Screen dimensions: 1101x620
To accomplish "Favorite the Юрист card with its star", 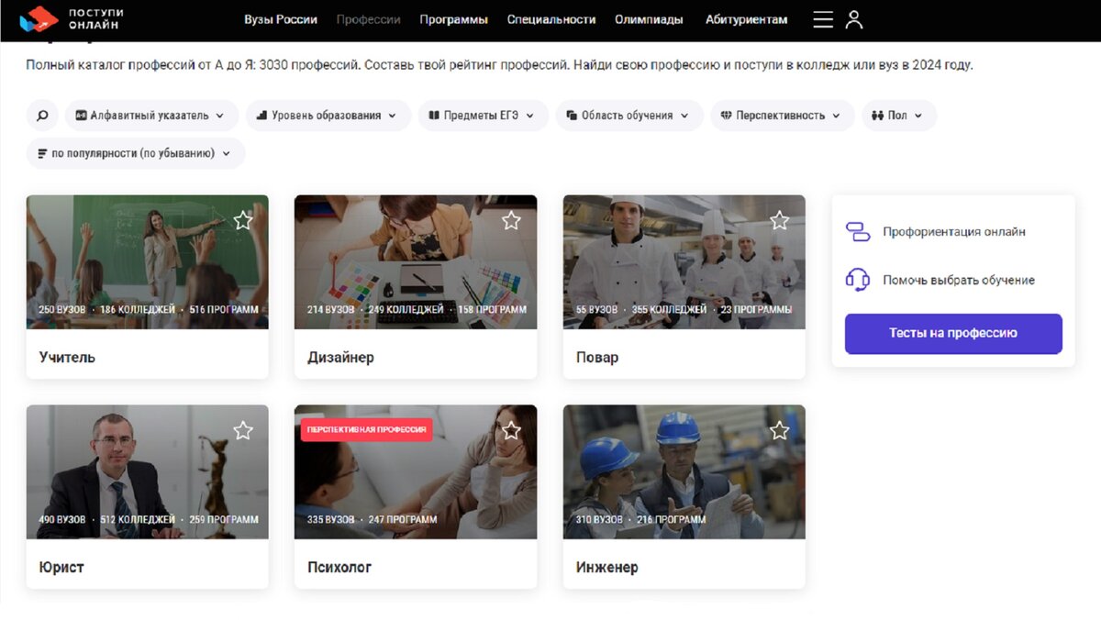I will (x=243, y=430).
